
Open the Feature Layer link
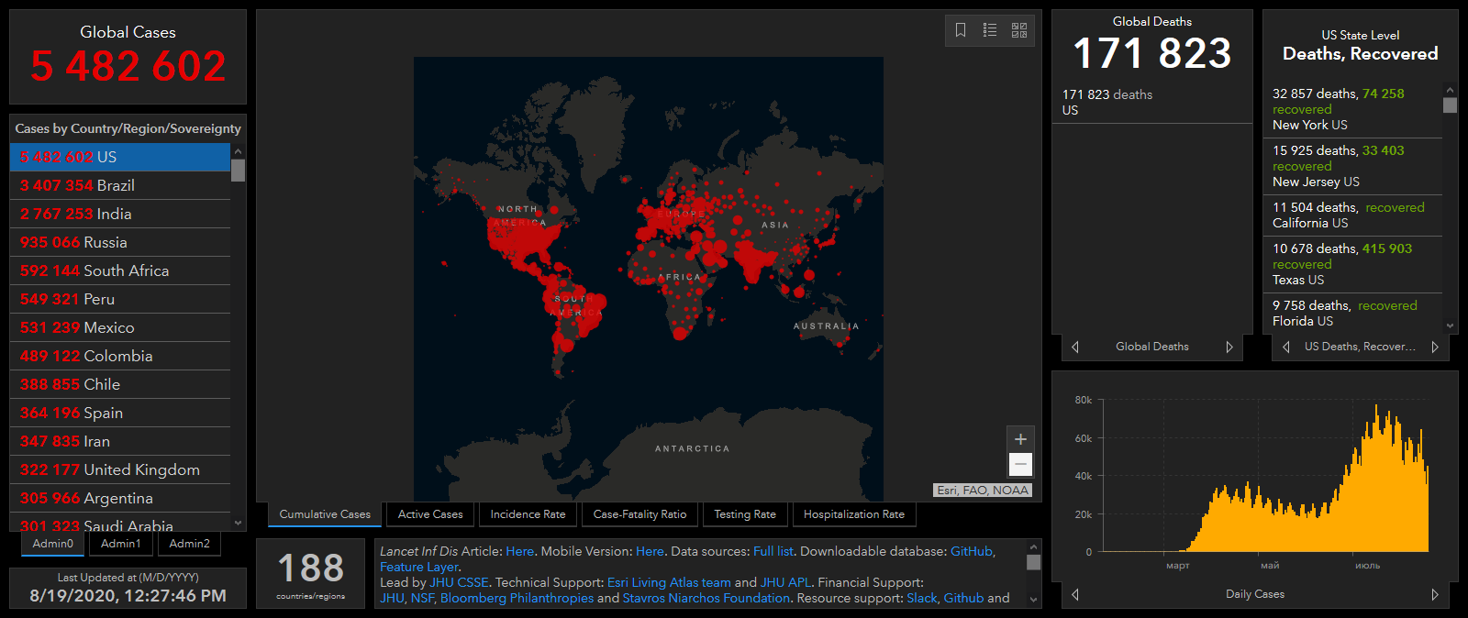click(419, 567)
